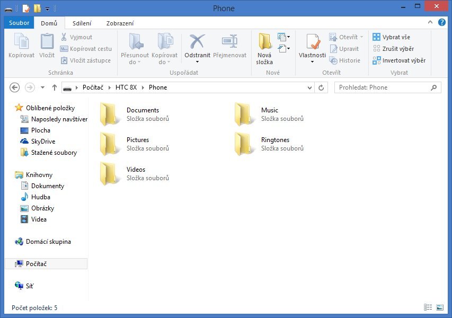The height and width of the screenshot is (318, 452).
Task: Collapse the ribbon with the chevron
Action: (x=430, y=23)
